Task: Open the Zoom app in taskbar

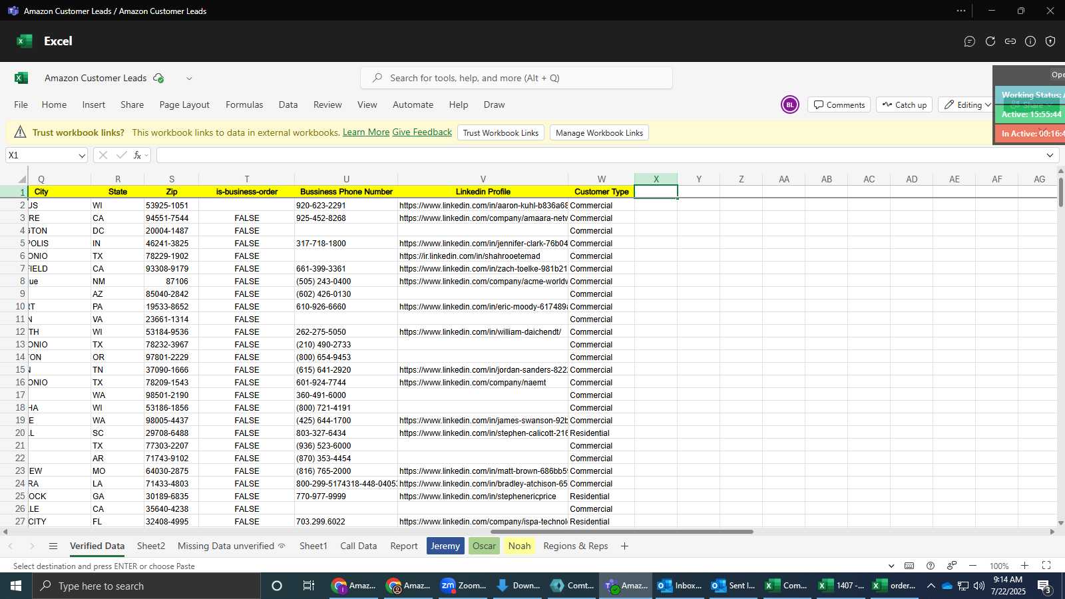Action: click(x=464, y=586)
